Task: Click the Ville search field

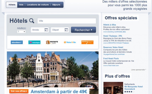Action: pos(67,21)
